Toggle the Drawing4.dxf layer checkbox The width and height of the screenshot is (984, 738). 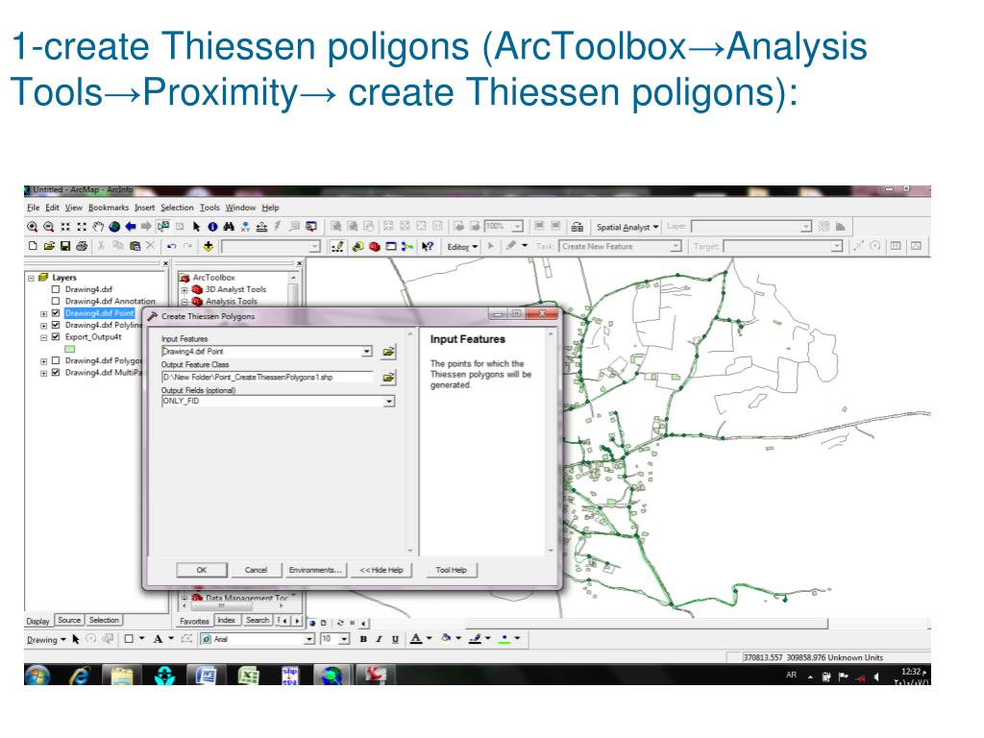coord(56,289)
